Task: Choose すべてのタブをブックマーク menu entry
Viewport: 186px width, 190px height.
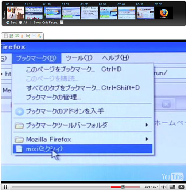Action: click(83, 88)
